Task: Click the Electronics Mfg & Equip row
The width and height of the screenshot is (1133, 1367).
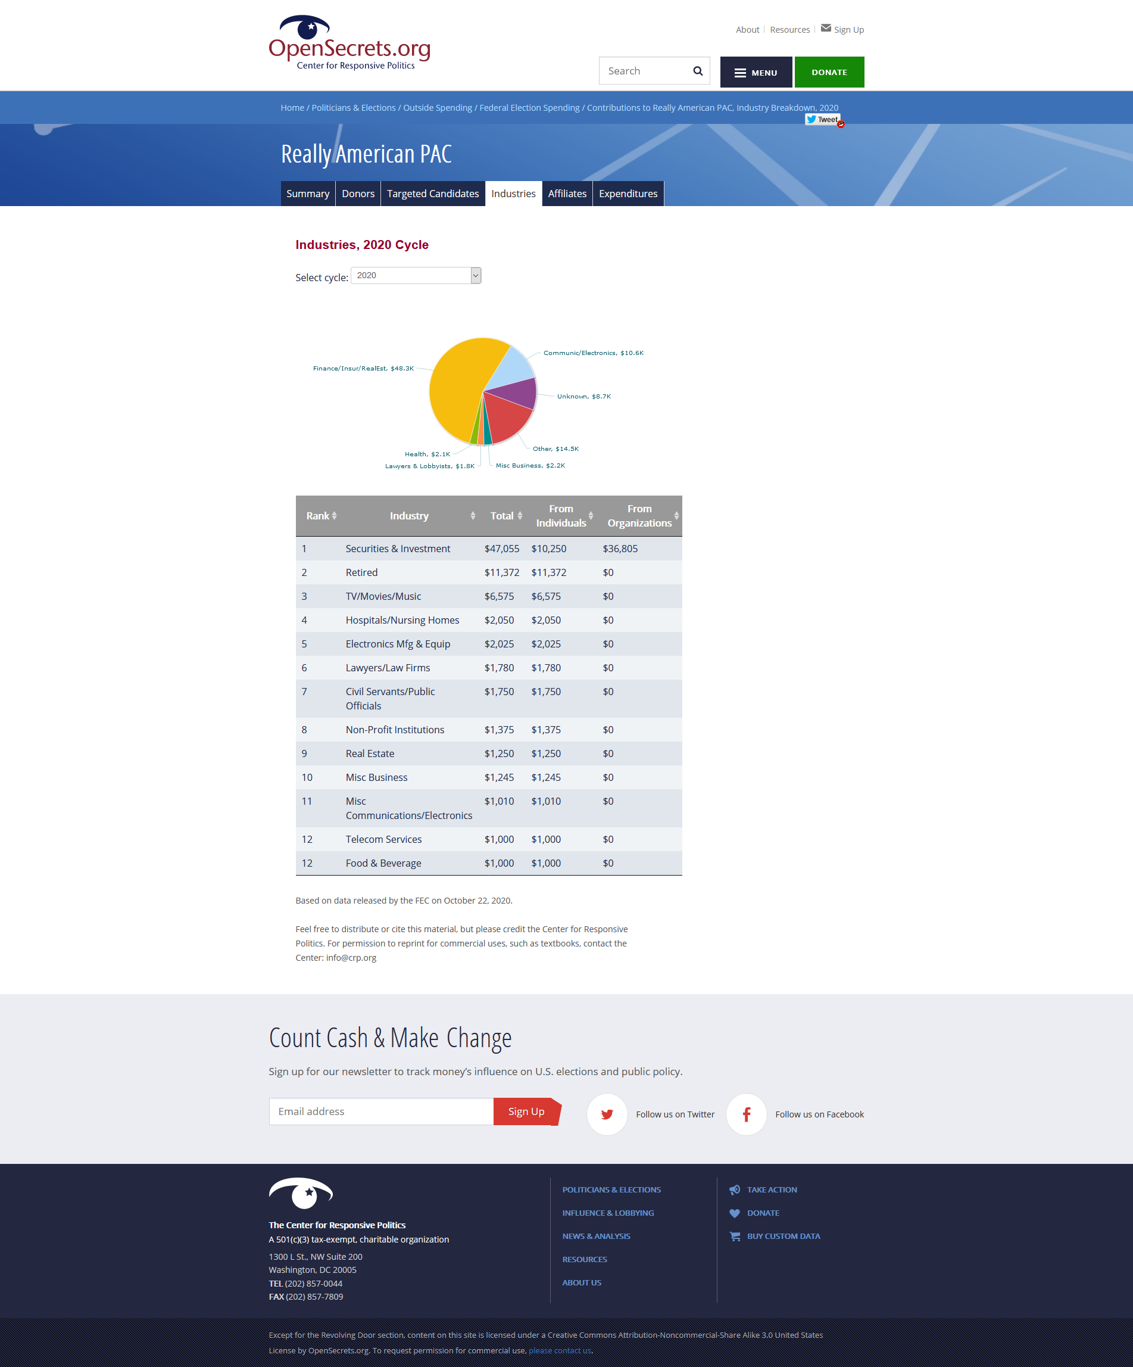Action: (489, 644)
